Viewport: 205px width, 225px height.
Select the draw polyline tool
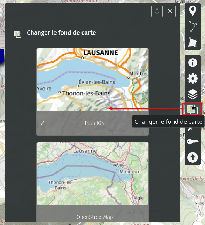pos(192,27)
